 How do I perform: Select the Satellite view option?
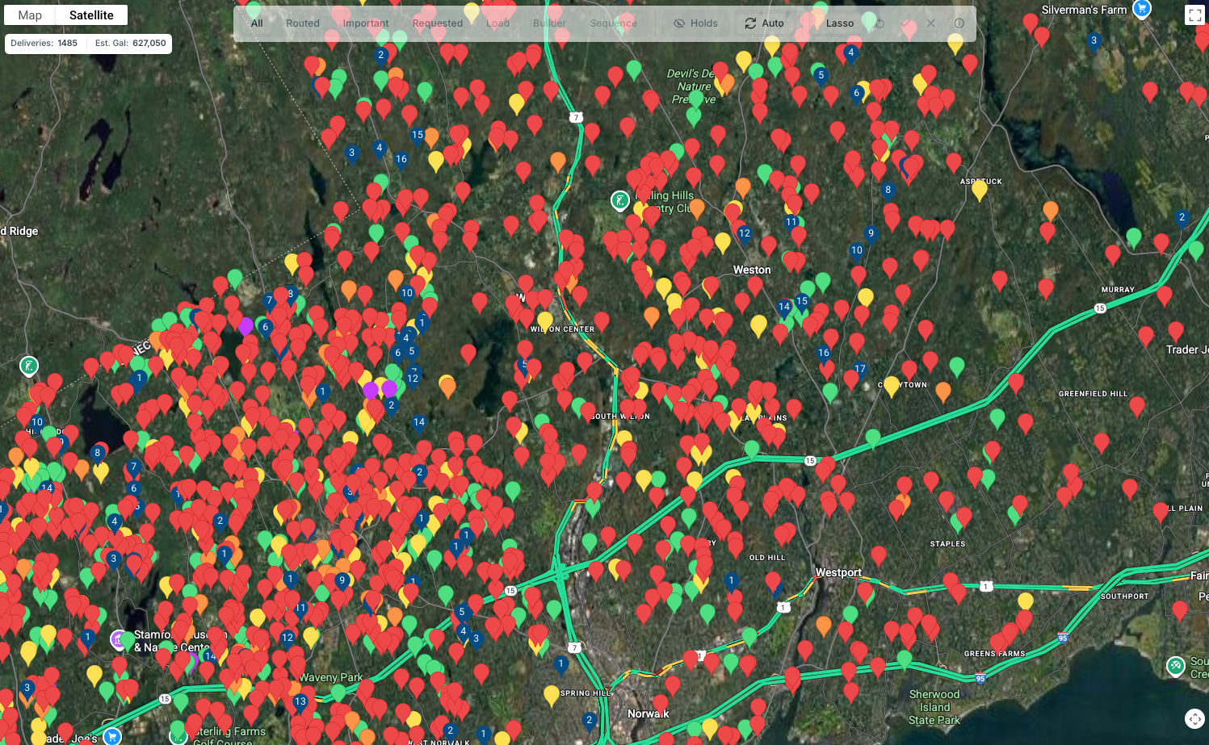[91, 15]
